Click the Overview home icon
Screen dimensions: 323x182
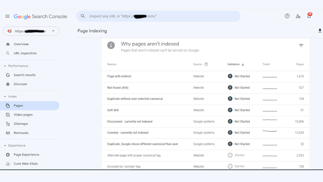(8, 44)
